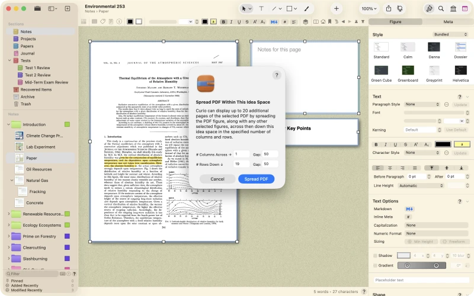474x296 pixels.
Task: Click the plus Insert button in toolbar
Action: 336,9
